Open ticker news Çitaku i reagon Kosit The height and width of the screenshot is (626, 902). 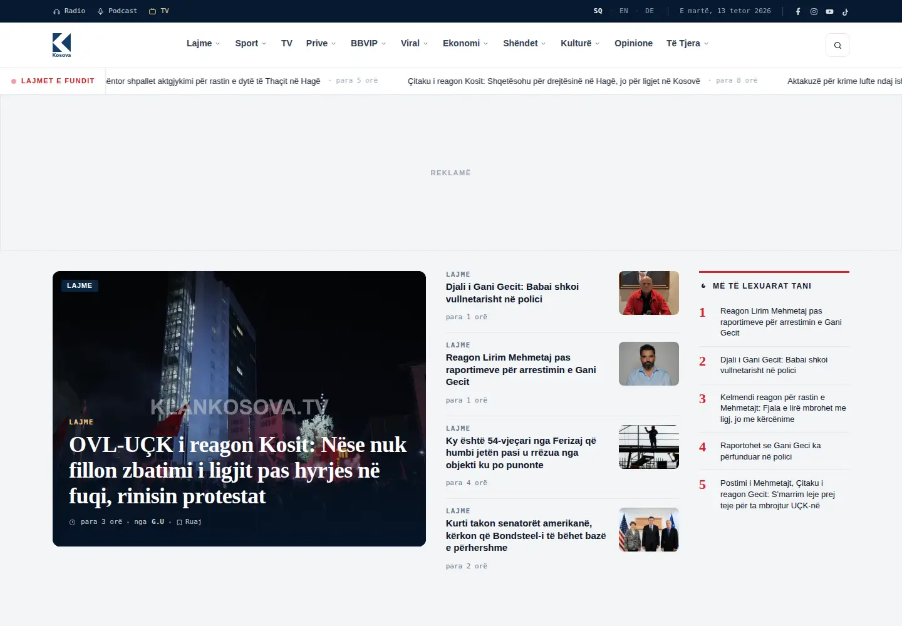pyautogui.click(x=554, y=81)
